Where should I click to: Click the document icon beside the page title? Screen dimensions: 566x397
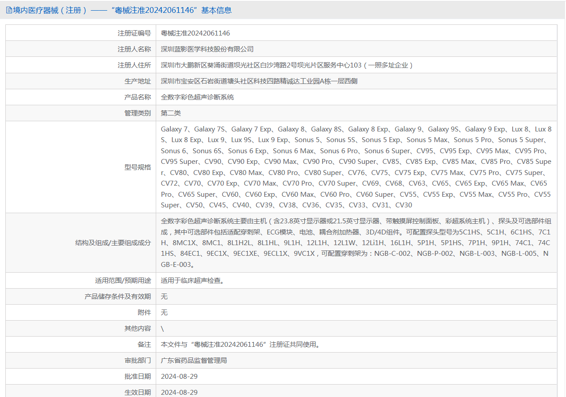[9, 10]
